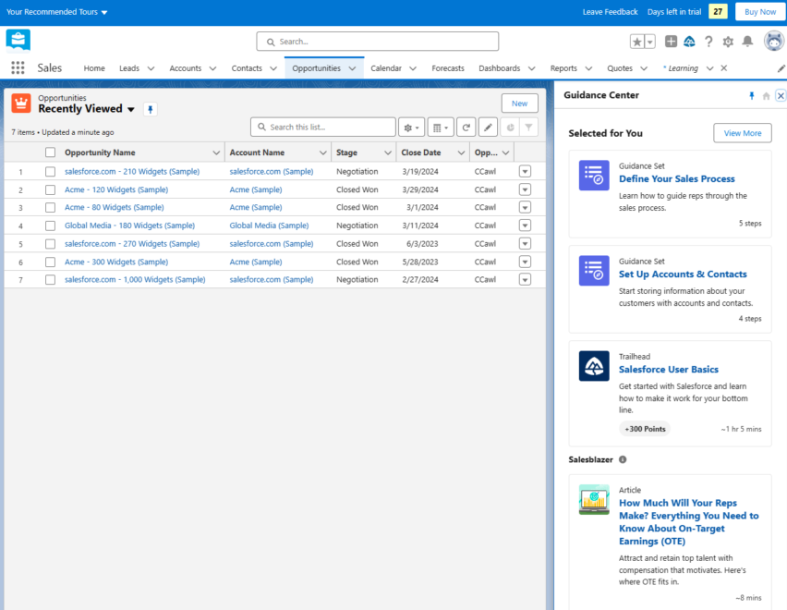This screenshot has height=610, width=787.
Task: Click the global actions plus icon
Action: 671,41
